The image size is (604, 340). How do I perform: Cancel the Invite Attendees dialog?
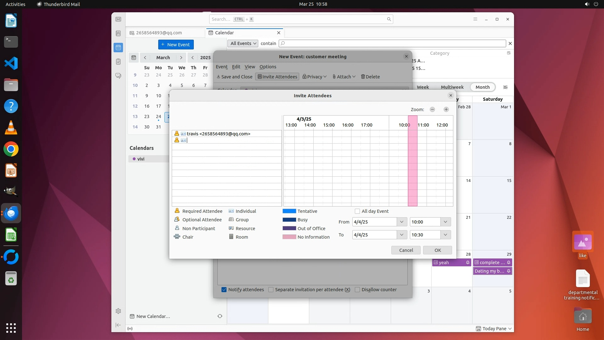[406, 250]
